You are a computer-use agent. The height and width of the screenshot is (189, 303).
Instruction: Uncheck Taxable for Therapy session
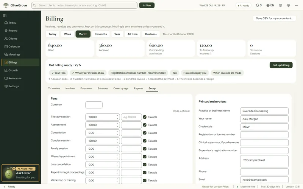tap(145, 117)
